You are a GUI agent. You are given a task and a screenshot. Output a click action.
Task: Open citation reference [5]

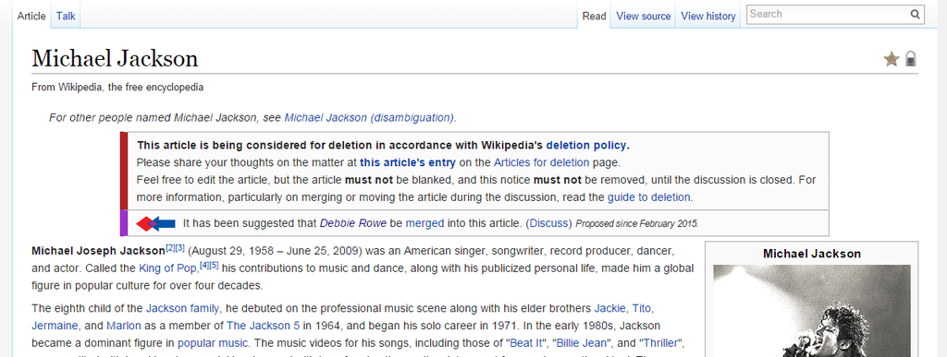(x=214, y=265)
